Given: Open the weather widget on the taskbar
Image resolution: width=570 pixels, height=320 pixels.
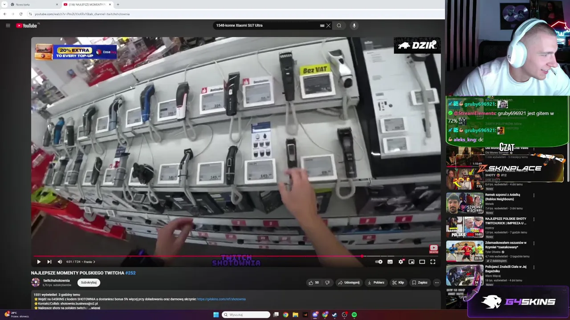Looking at the screenshot, I should (17, 315).
